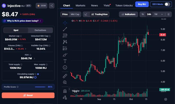175x104 pixels.
Task: Set chart interval to 24h
Action: [149, 14]
